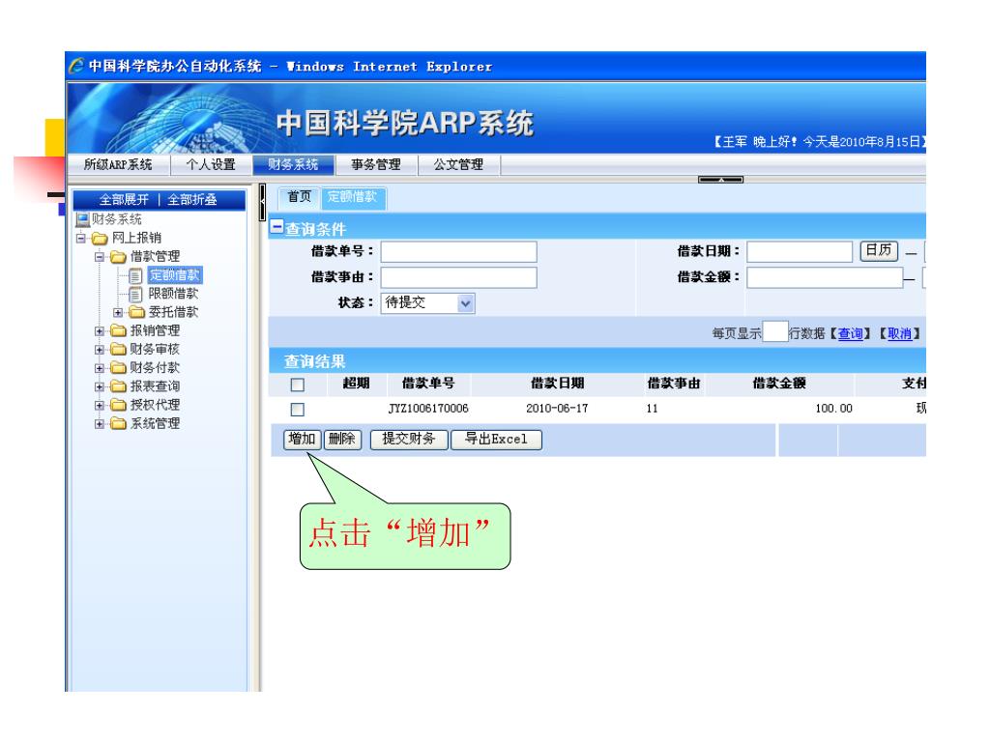Focus the 借款单号 input field

[x=459, y=252]
